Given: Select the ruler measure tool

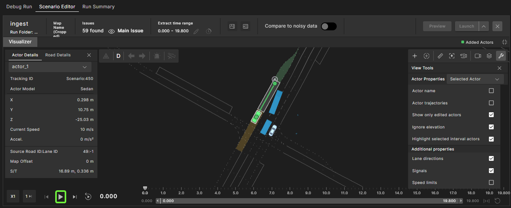Looking at the screenshot, I should pos(440,56).
